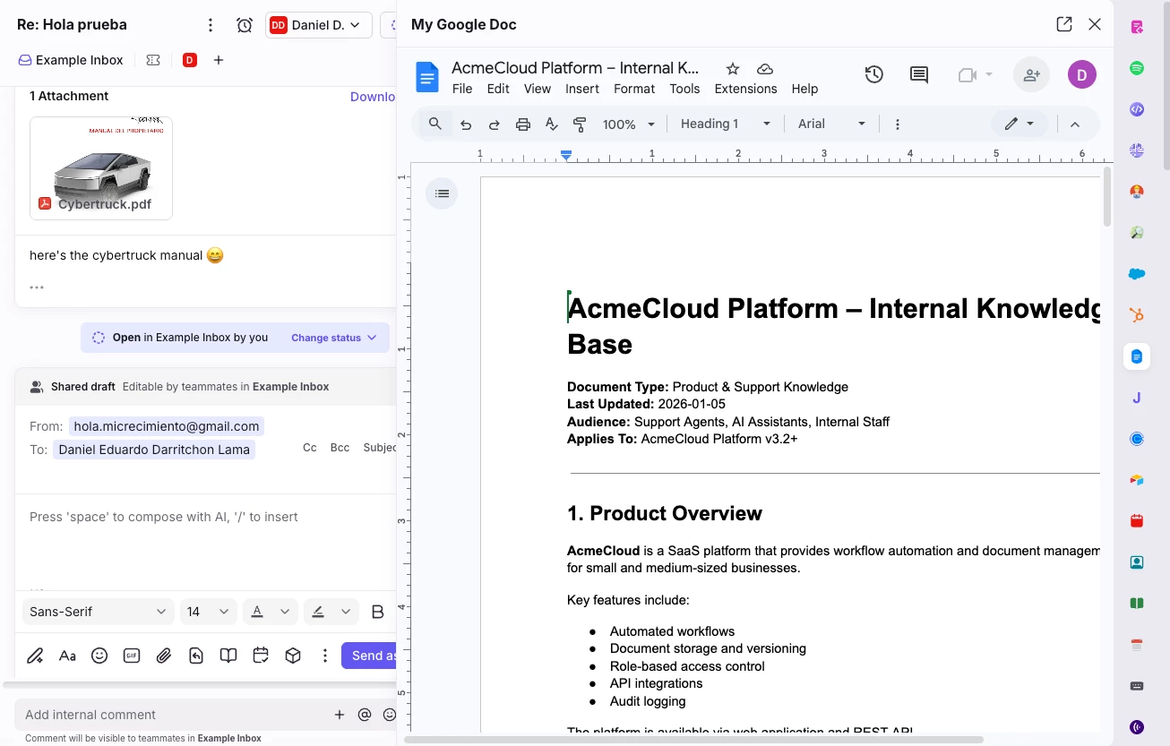This screenshot has height=746, width=1170.
Task: Open the text color dropdown arrow
Action: click(x=285, y=612)
